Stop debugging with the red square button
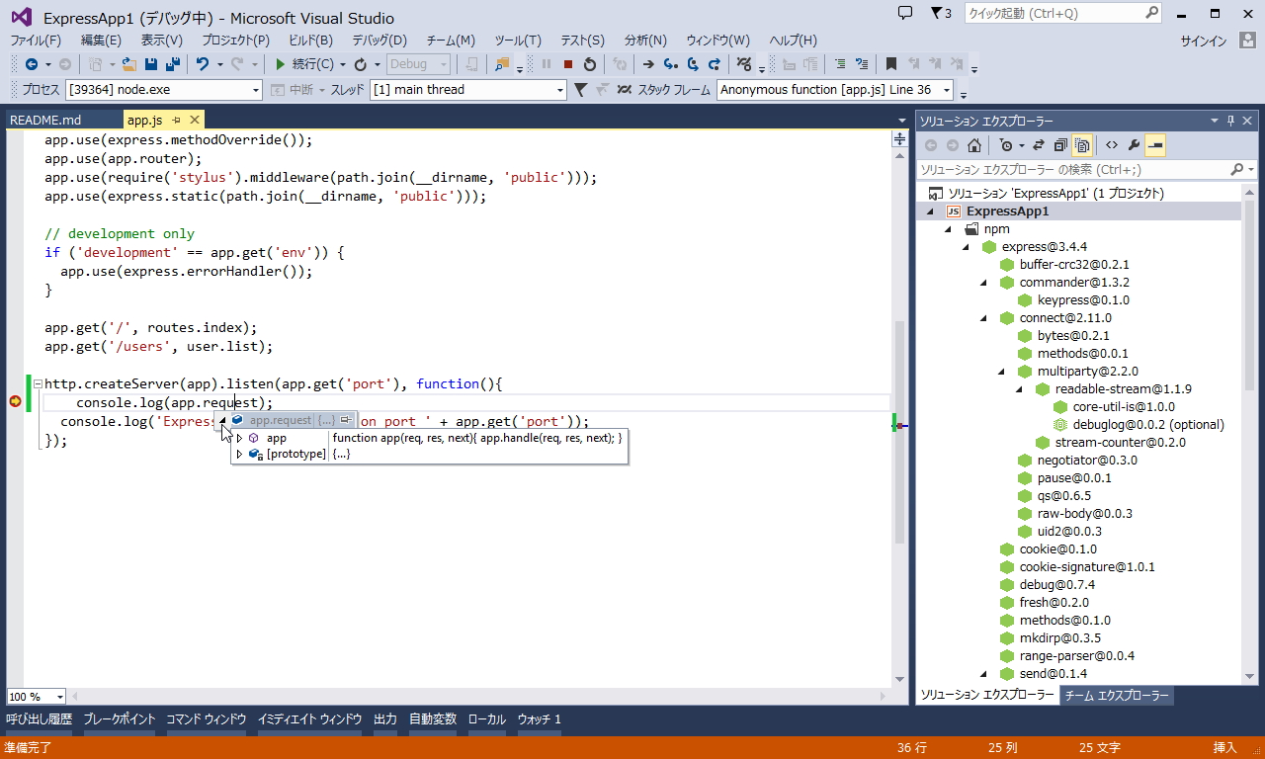This screenshot has height=759, width=1265. click(567, 64)
